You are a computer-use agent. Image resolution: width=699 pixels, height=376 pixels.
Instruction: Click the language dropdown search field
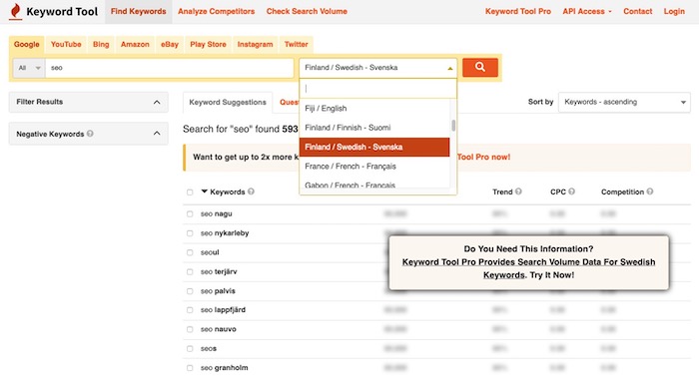click(x=378, y=89)
